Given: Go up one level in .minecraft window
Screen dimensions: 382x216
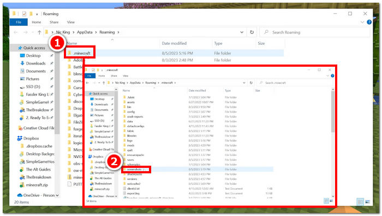Looking at the screenshot, I should [x=104, y=83].
